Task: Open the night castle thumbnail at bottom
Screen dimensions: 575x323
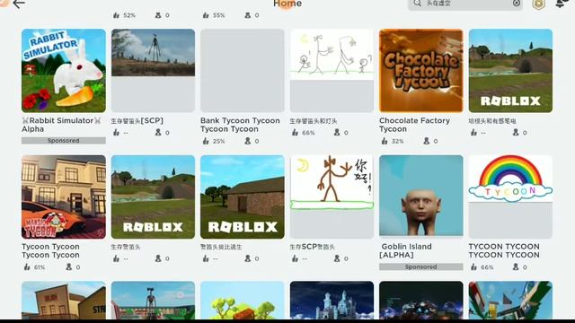Action: coord(332,300)
